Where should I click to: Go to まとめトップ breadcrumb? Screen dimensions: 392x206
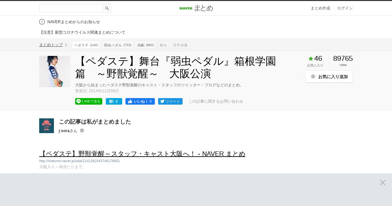(51, 45)
